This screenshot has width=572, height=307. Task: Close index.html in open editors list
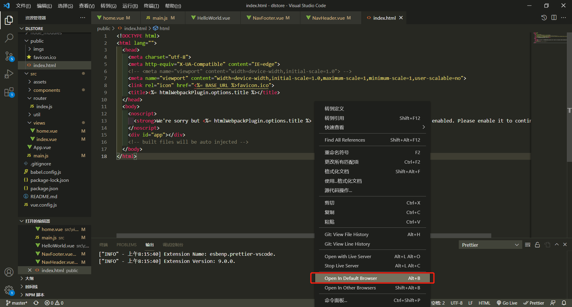pyautogui.click(x=30, y=270)
